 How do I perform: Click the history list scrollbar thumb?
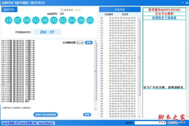139,58
